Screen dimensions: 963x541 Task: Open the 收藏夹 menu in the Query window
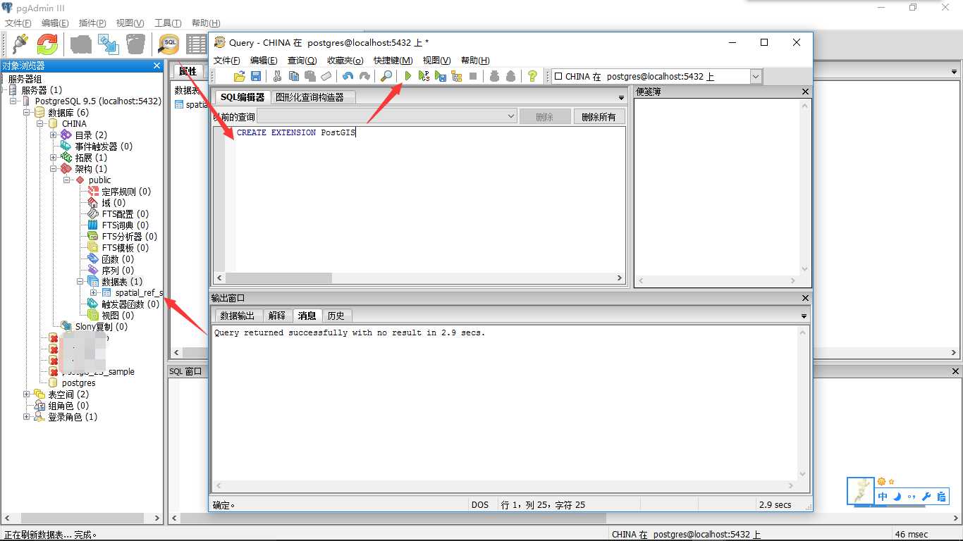tap(345, 61)
